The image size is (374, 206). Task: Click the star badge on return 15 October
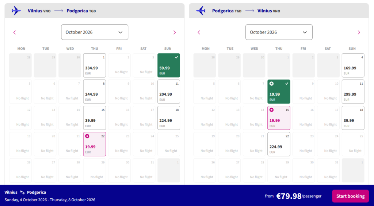pos(271,110)
